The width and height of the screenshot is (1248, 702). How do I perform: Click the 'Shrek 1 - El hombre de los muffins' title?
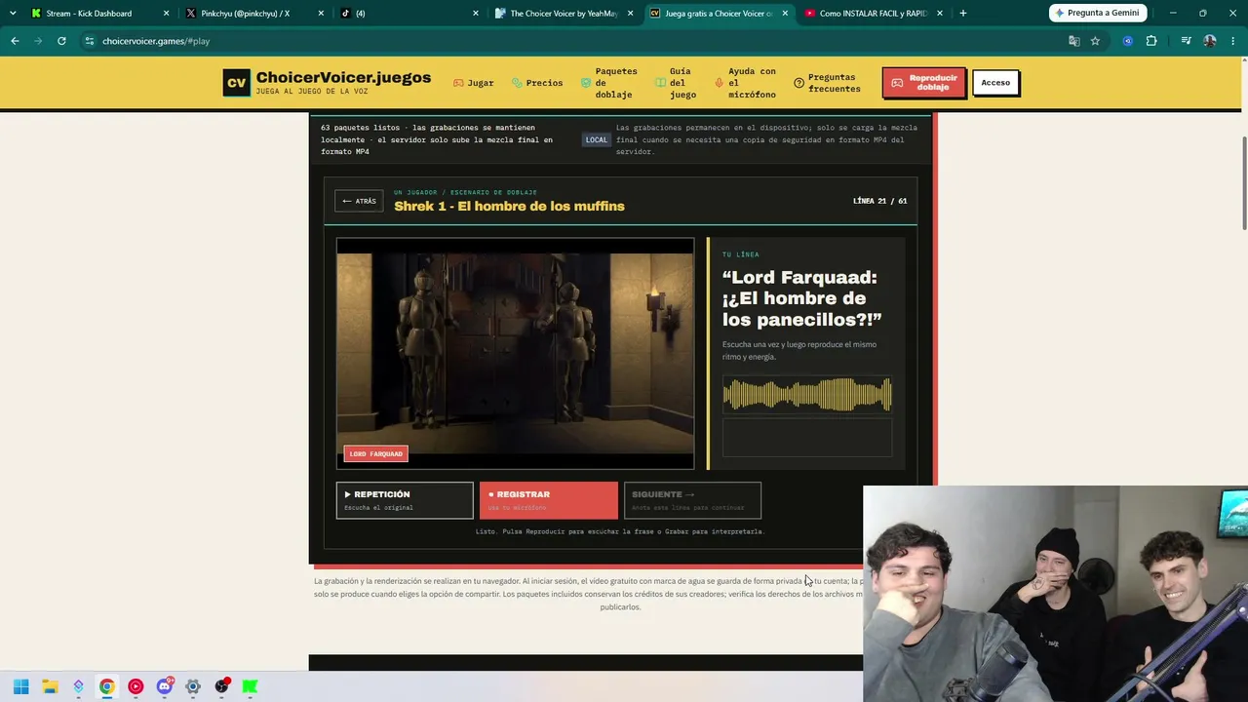pyautogui.click(x=509, y=207)
